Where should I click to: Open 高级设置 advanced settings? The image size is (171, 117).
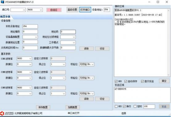[x=72, y=10]
